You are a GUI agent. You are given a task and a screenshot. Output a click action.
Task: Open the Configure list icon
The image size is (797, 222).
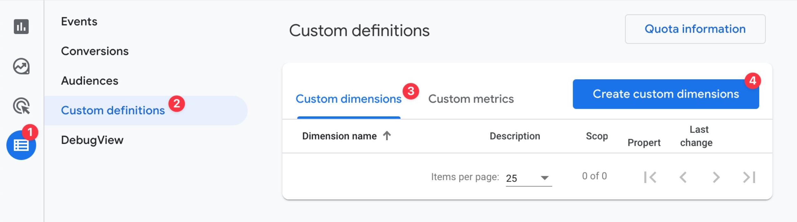click(x=21, y=145)
